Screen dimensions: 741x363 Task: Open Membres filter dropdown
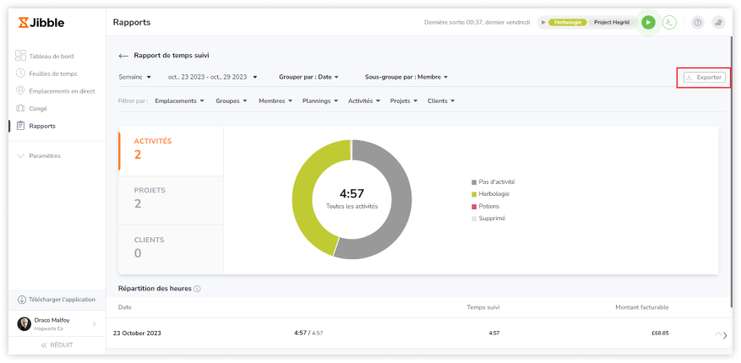275,101
